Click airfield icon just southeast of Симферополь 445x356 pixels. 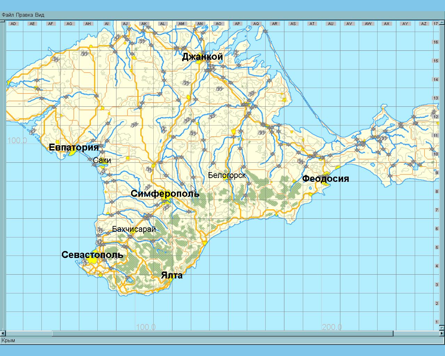pos(167,208)
